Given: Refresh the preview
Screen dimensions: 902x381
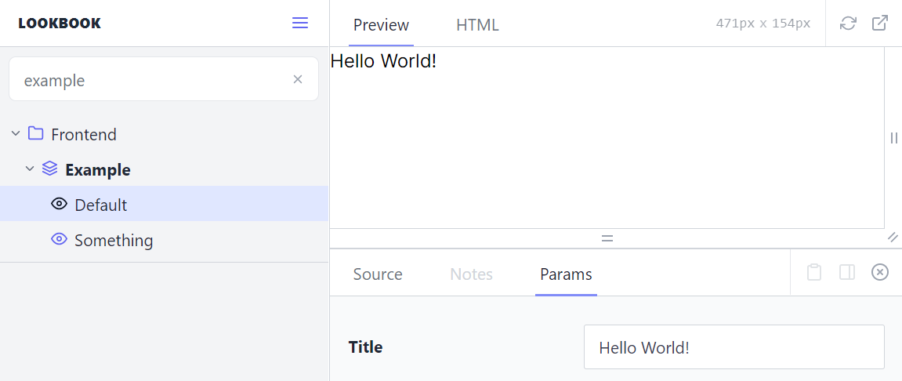Looking at the screenshot, I should pyautogui.click(x=848, y=23).
